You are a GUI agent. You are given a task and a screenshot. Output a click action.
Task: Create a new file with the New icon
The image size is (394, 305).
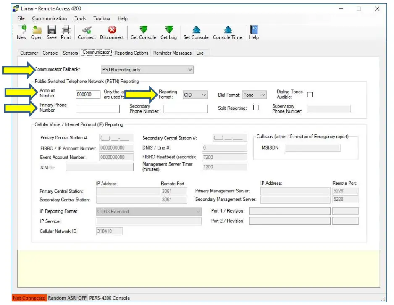click(x=21, y=32)
